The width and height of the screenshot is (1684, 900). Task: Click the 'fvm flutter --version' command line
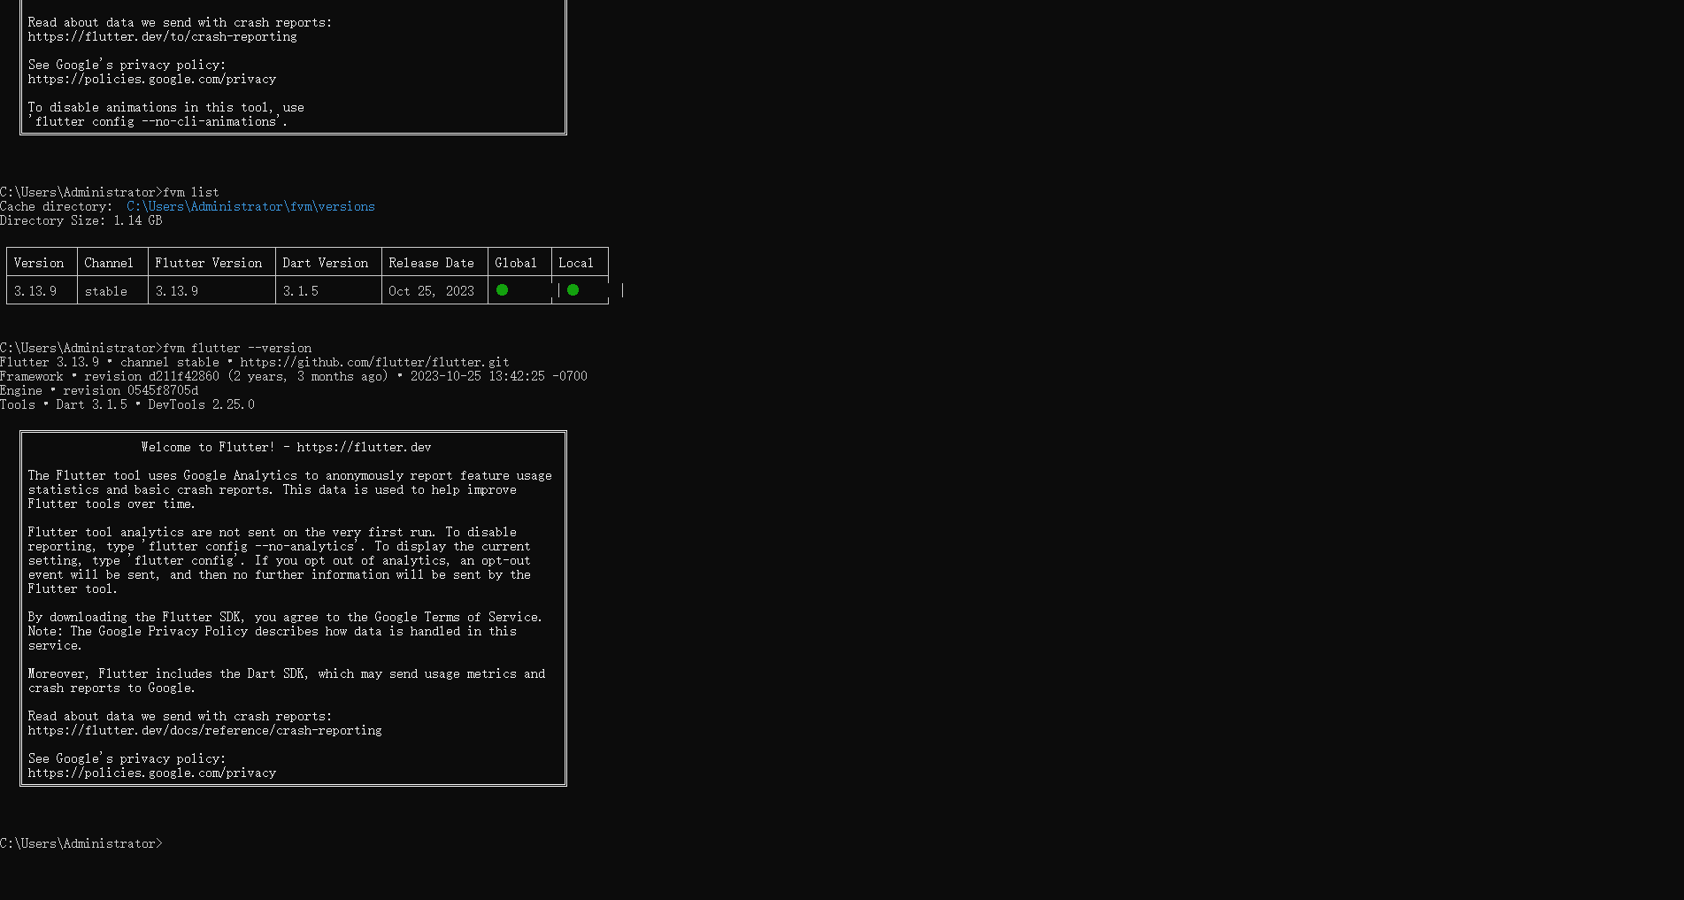tap(156, 348)
